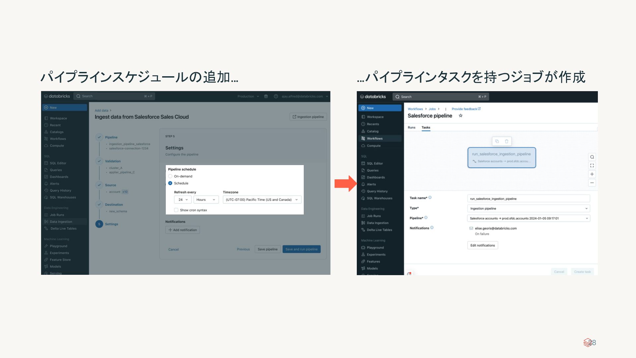
Task: Click the Search box in the left window
Action: pyautogui.click(x=114, y=96)
